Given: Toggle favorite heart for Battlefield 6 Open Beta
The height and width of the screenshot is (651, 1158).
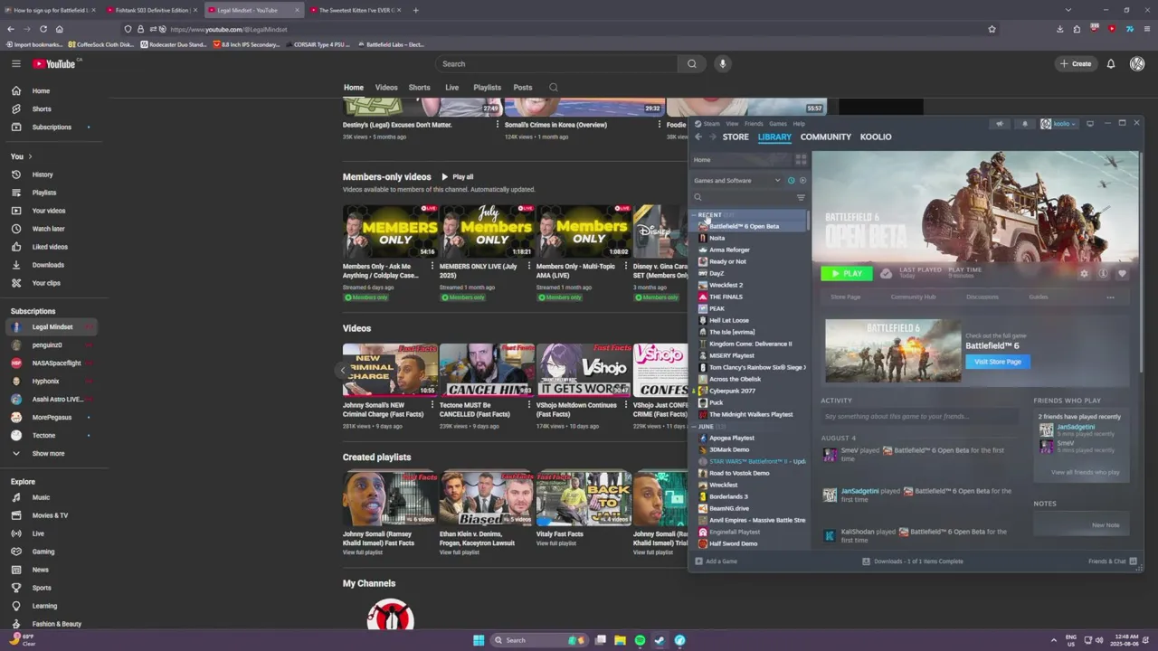Looking at the screenshot, I should (1122, 273).
